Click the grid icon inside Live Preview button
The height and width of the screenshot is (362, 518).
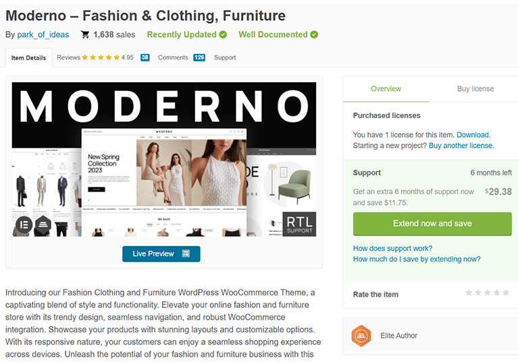[x=186, y=254]
